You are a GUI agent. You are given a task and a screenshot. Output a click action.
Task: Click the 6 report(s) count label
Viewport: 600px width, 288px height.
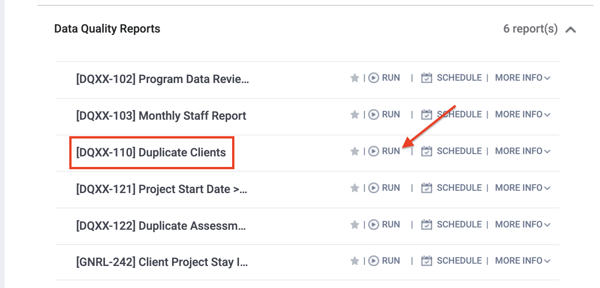[530, 28]
